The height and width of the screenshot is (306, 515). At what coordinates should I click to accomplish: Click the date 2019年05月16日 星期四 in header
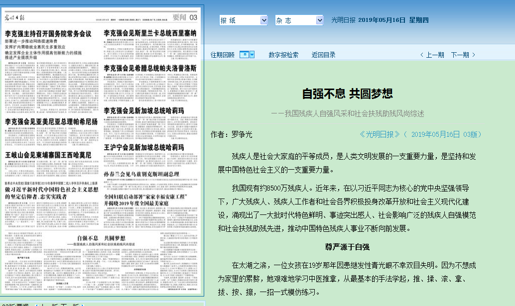coord(393,20)
